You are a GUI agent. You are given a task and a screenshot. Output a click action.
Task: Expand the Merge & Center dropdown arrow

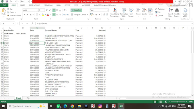(88, 15)
